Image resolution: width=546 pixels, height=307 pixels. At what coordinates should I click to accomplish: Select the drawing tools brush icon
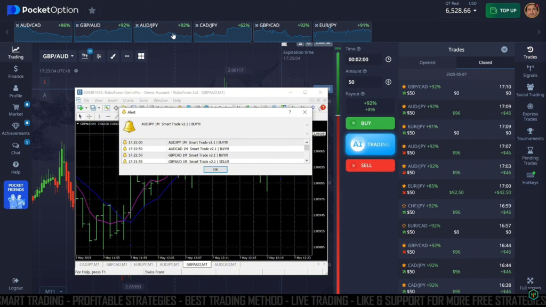pyautogui.click(x=113, y=56)
